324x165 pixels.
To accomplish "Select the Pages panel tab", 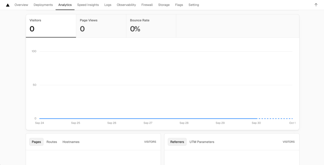I will [36, 142].
